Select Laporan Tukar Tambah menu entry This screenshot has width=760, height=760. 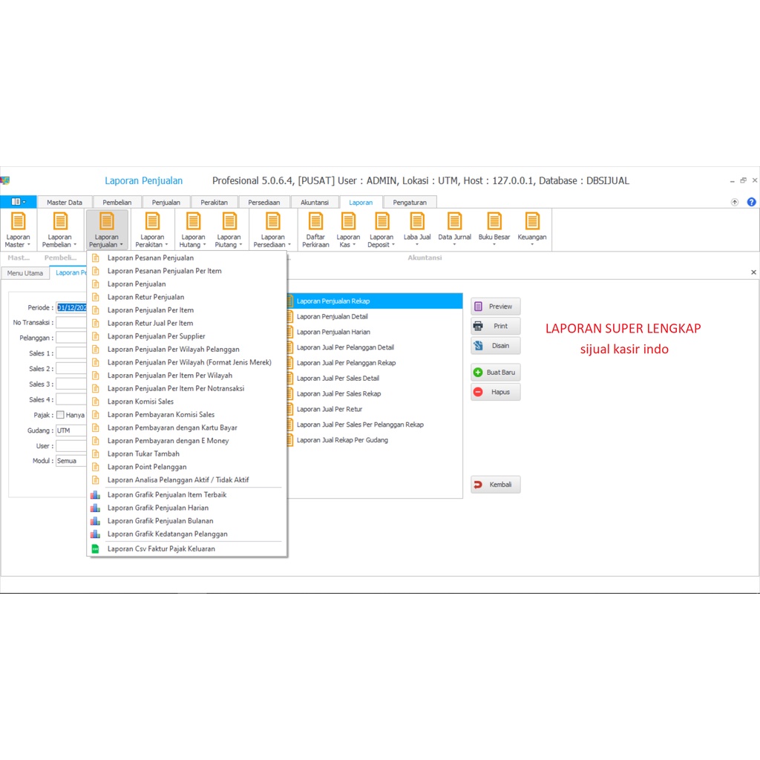[x=186, y=454]
